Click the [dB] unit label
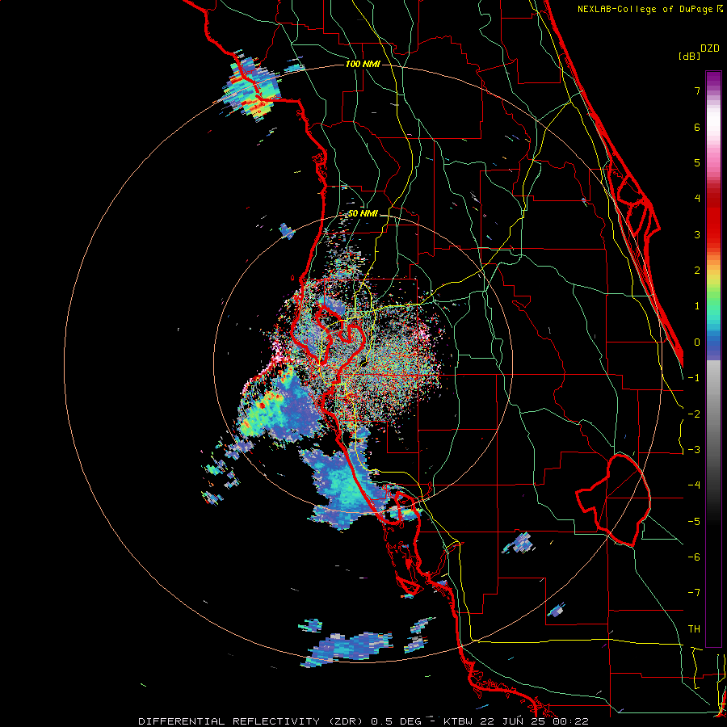 (x=690, y=57)
